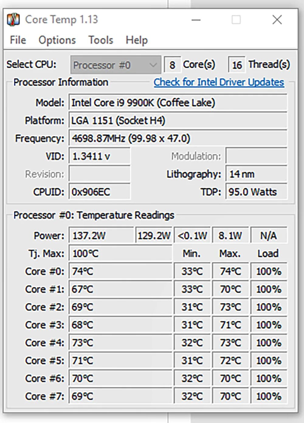
Task: Expand the Processor #0 CPU dropdown
Action: point(116,65)
